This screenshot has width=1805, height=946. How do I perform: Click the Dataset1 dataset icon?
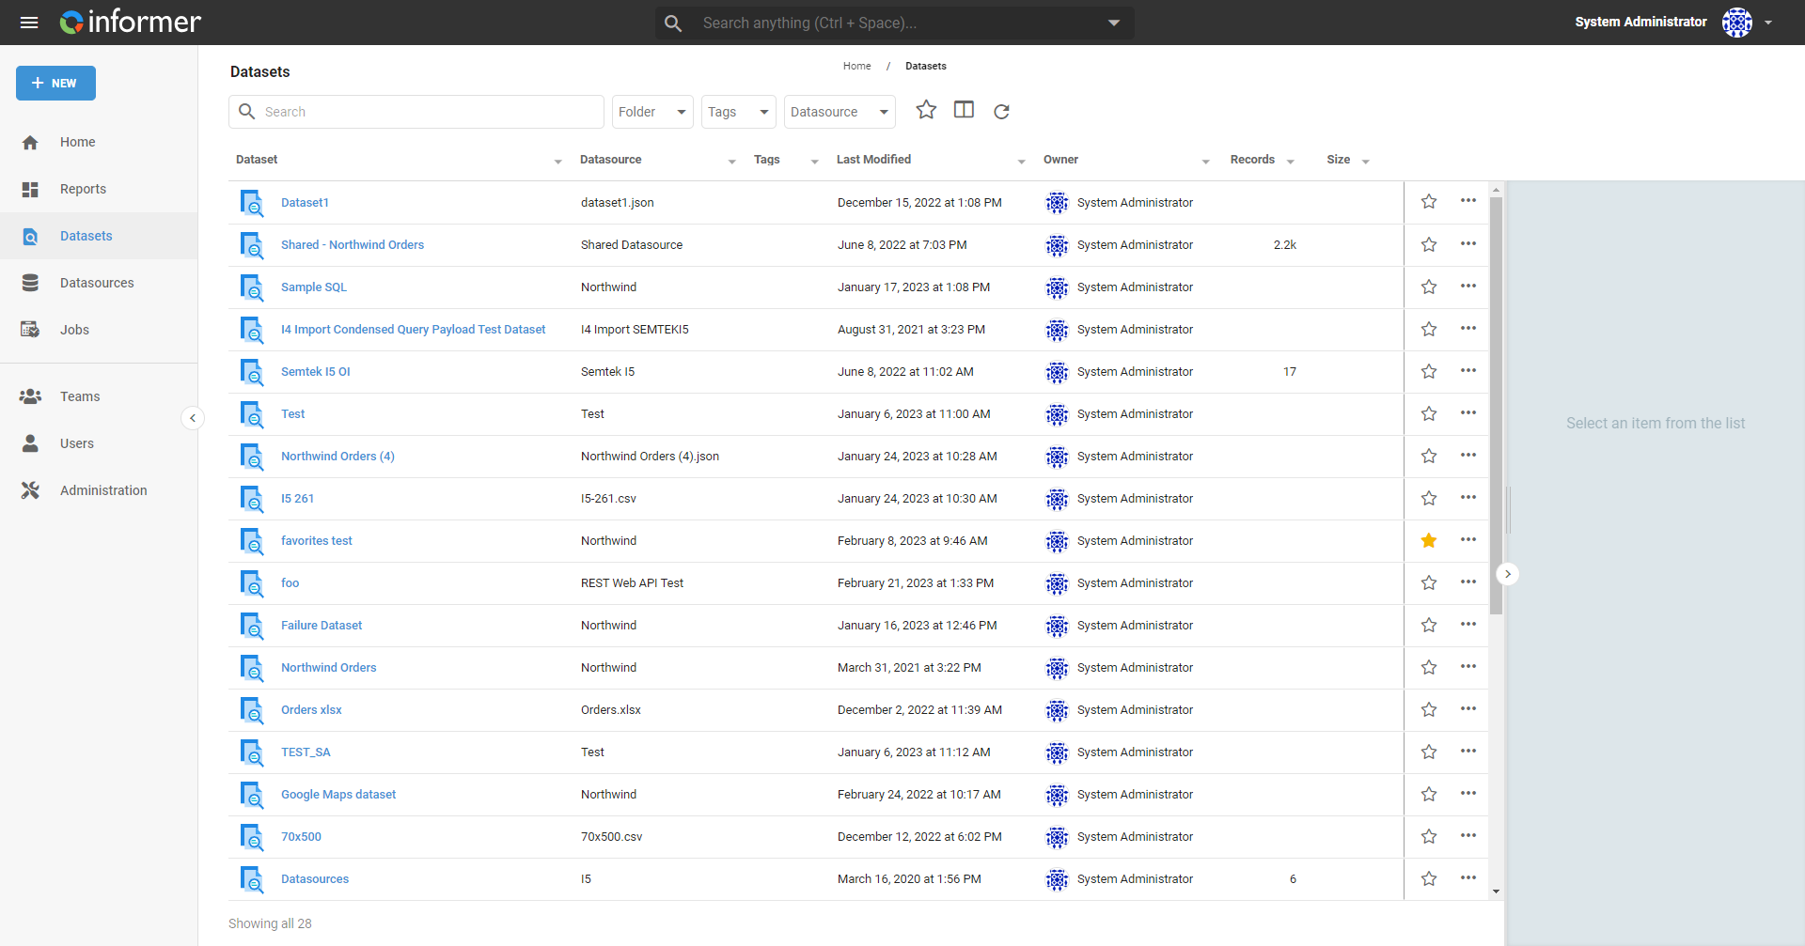(x=252, y=203)
